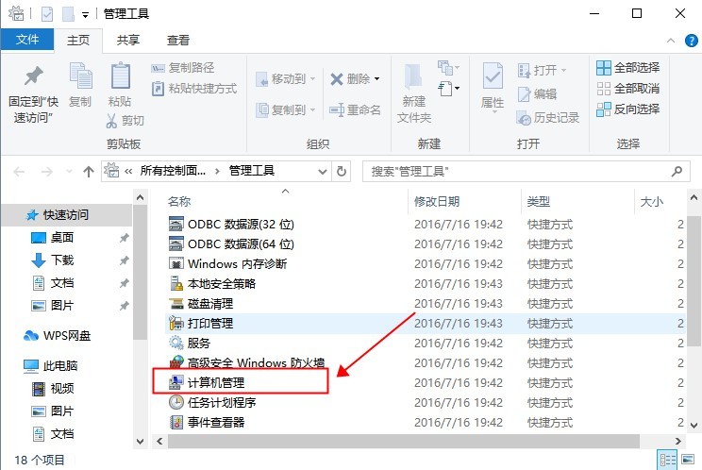The height and width of the screenshot is (470, 702).
Task: Click 所有控制面… breadcrumb in address bar
Action: (x=173, y=171)
